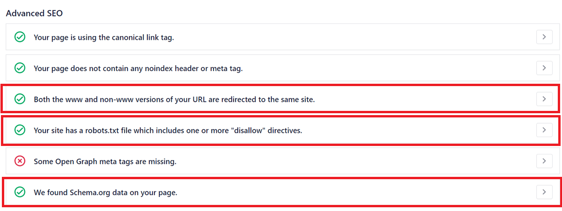562x211 pixels.
Task: Click "We found Schema.org data on your page" text
Action: (105, 192)
